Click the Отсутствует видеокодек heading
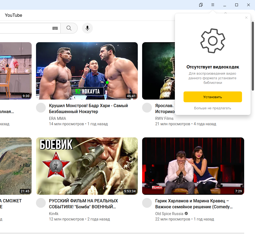Image resolution: width=255 pixels, height=234 pixels. tap(213, 67)
